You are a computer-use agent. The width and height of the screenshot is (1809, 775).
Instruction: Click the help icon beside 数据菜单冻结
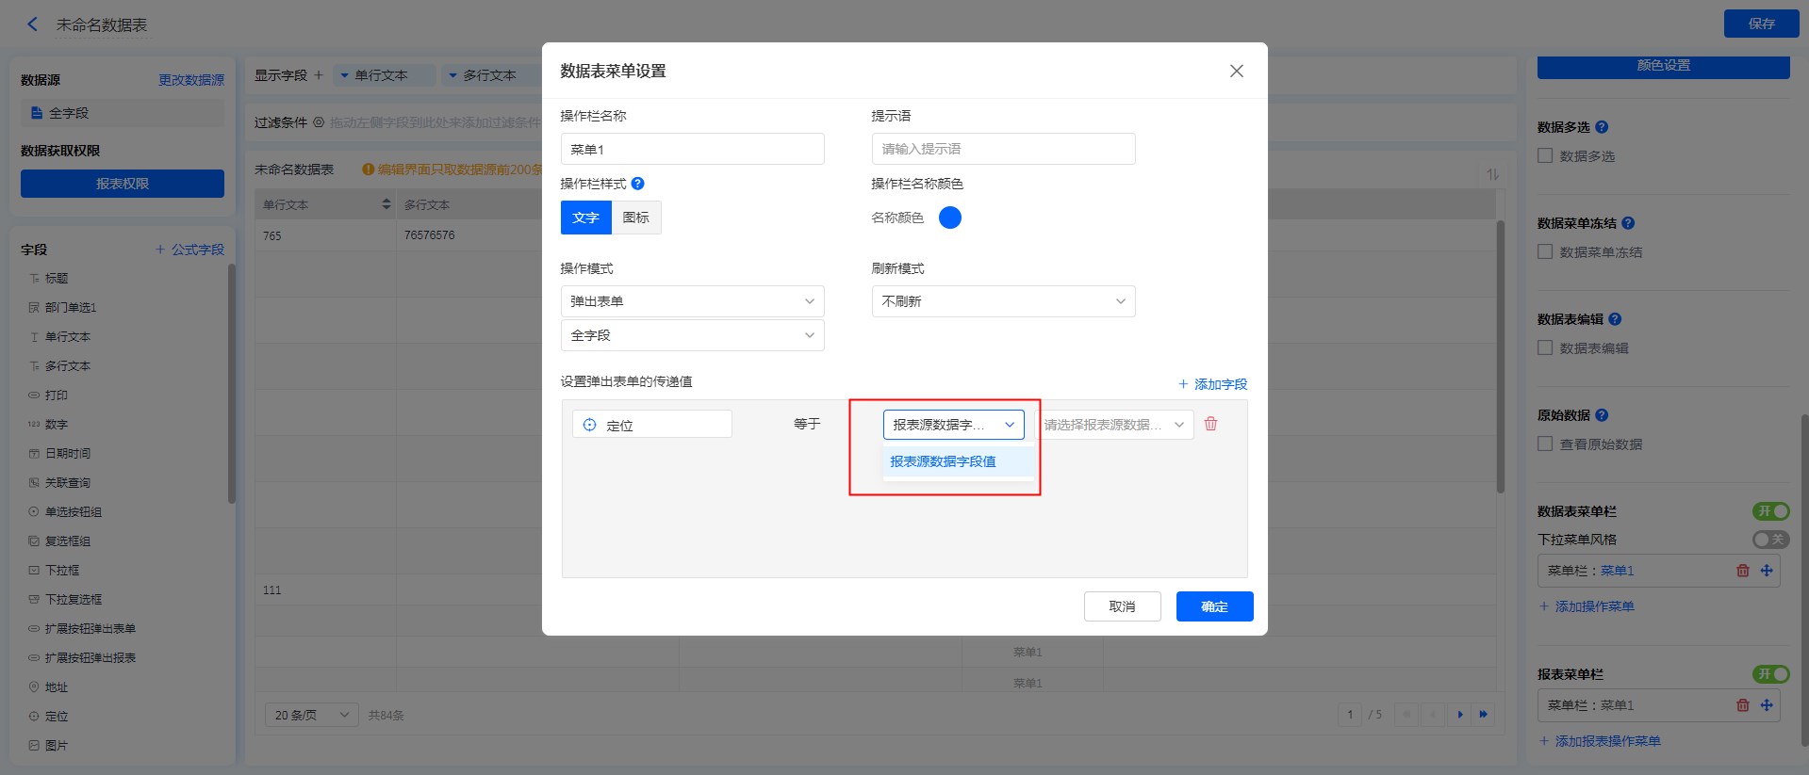1628,223
